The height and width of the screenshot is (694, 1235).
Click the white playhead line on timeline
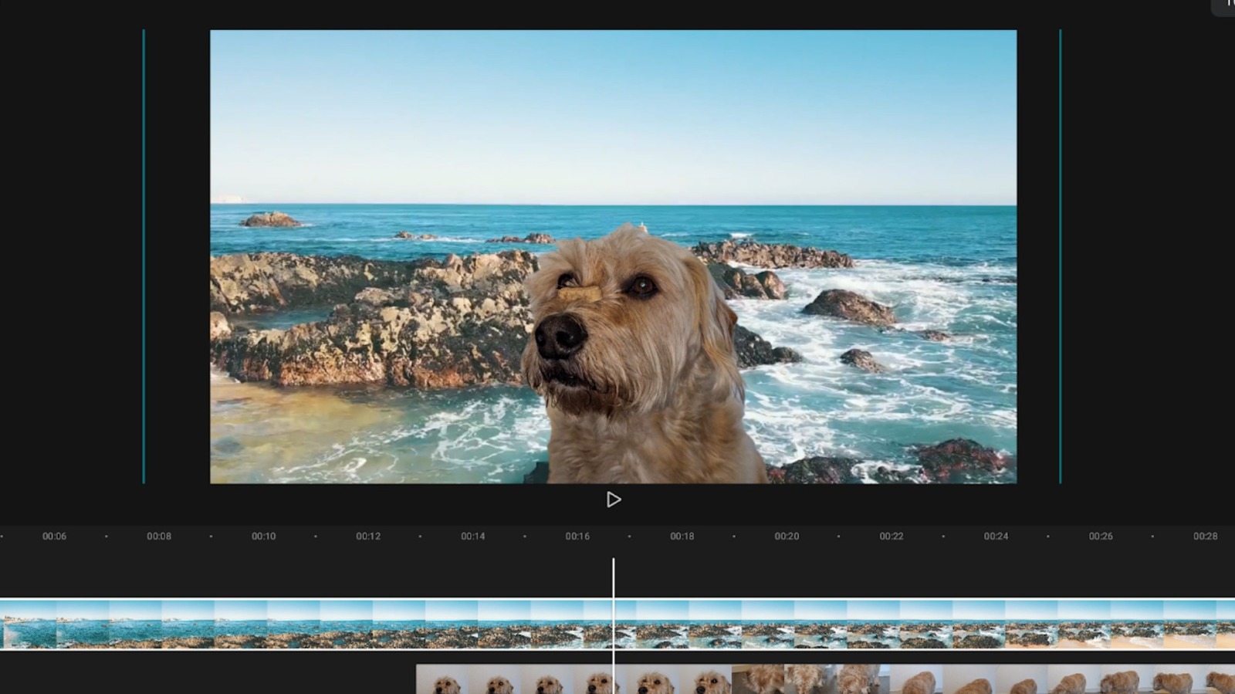(x=614, y=579)
